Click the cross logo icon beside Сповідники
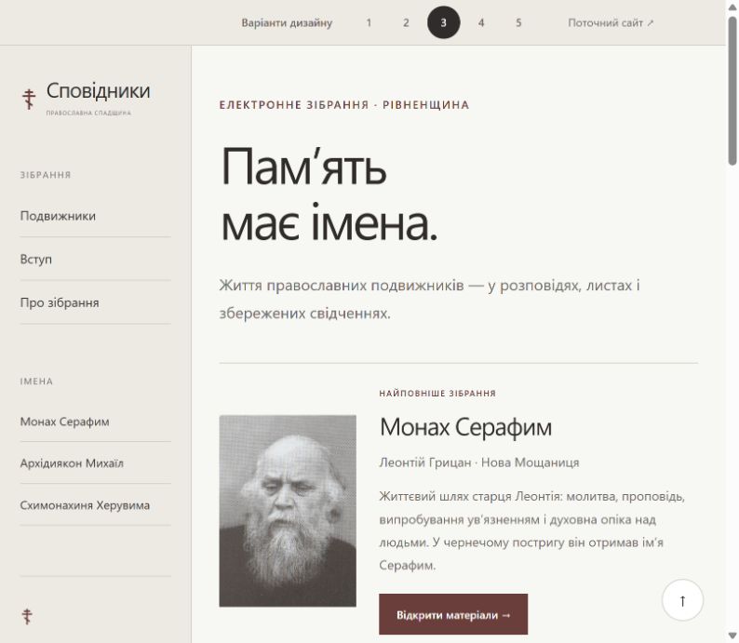The width and height of the screenshot is (739, 643). click(29, 99)
